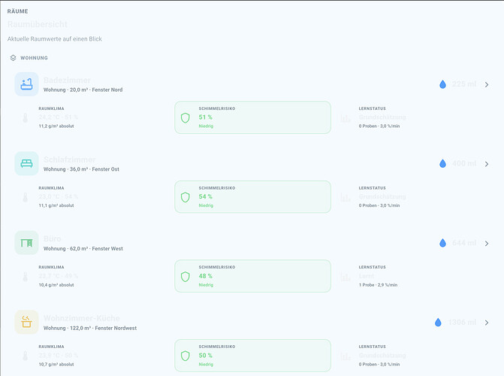Click the Raumübersicht page title
Image resolution: width=504 pixels, height=376 pixels.
click(x=38, y=25)
